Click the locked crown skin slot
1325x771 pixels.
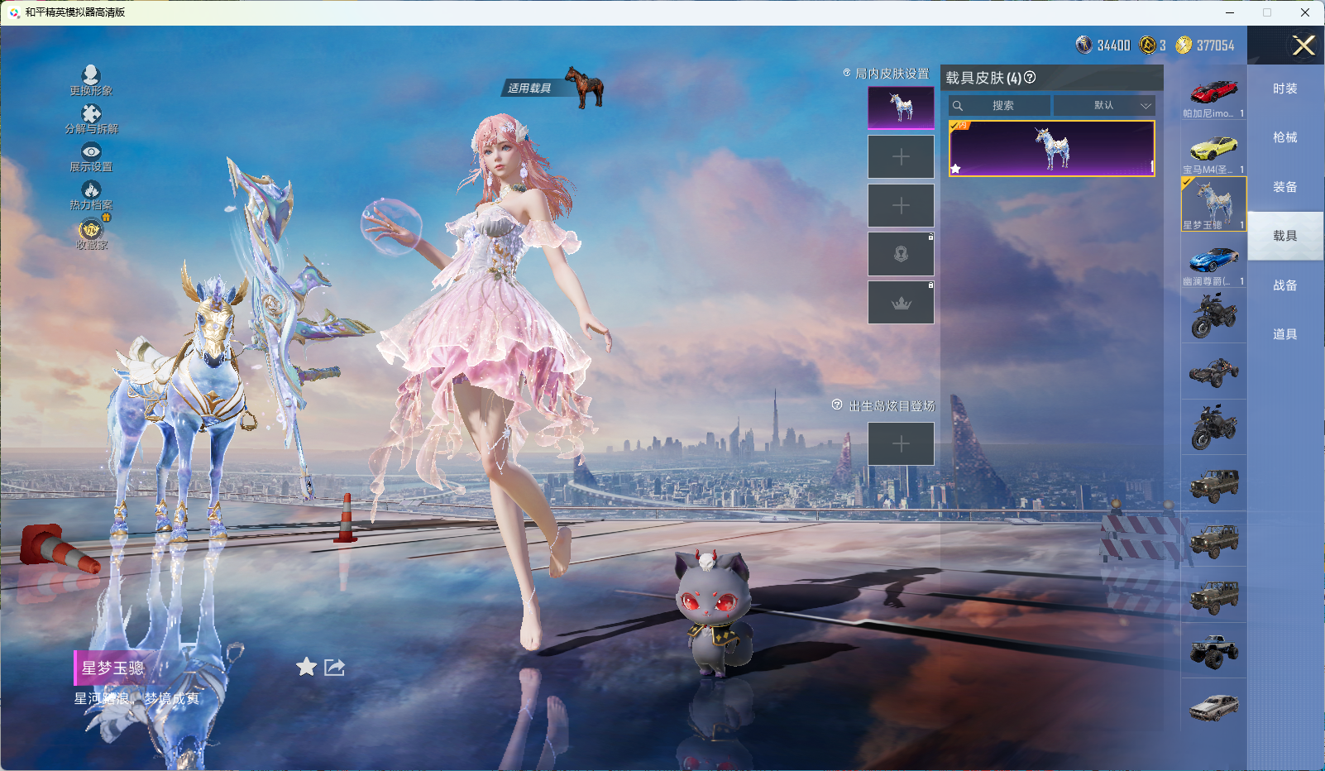point(901,303)
